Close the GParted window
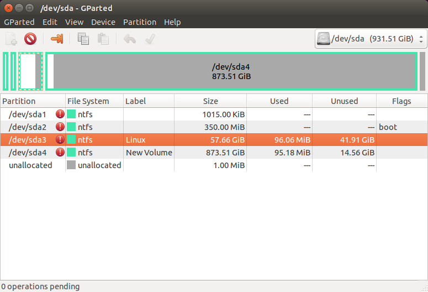 tap(8, 8)
